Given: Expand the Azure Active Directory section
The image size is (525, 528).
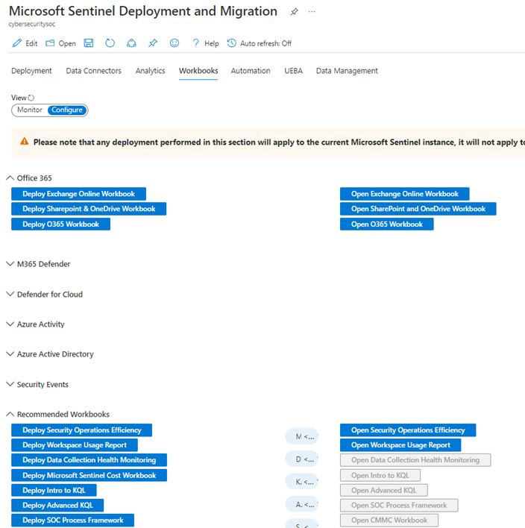Looking at the screenshot, I should [x=10, y=354].
